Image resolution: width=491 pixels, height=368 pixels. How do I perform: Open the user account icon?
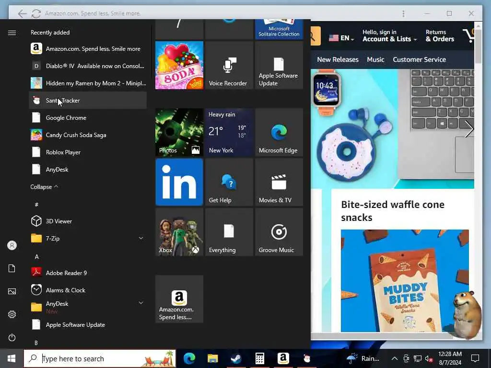tap(12, 245)
